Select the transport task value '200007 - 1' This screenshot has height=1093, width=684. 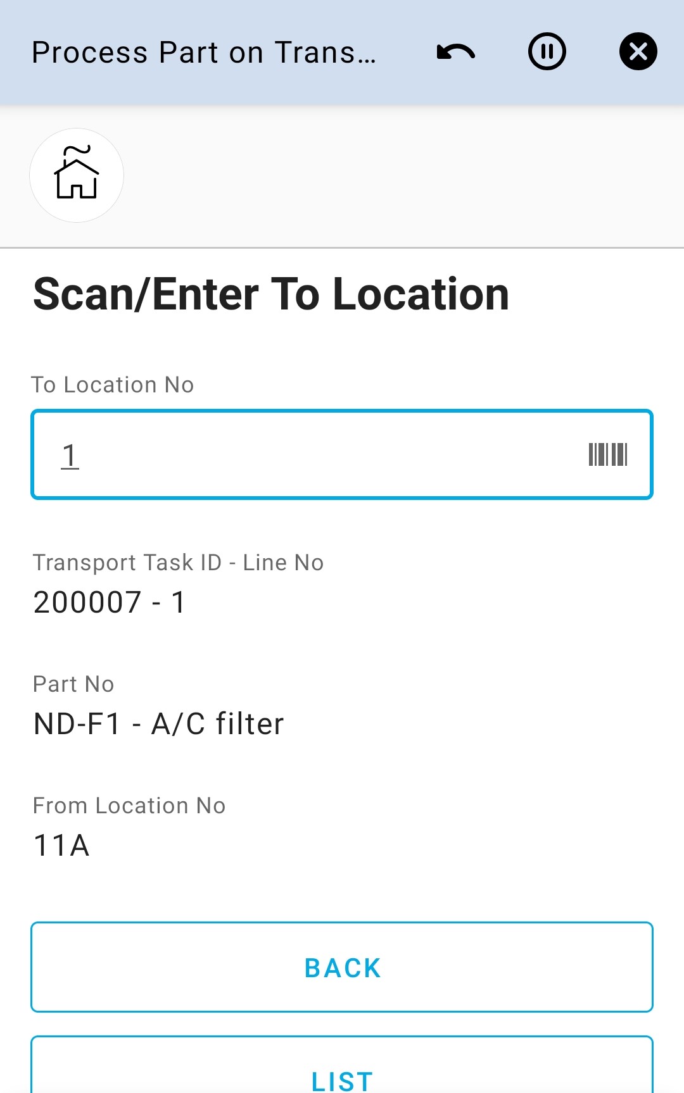(110, 602)
